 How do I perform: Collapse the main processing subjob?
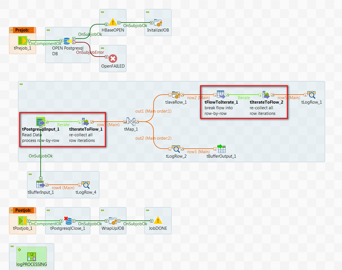click(x=21, y=84)
